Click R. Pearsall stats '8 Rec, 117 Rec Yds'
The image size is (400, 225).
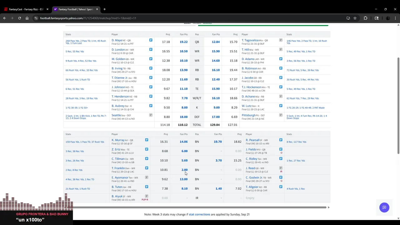pyautogui.click(x=296, y=142)
